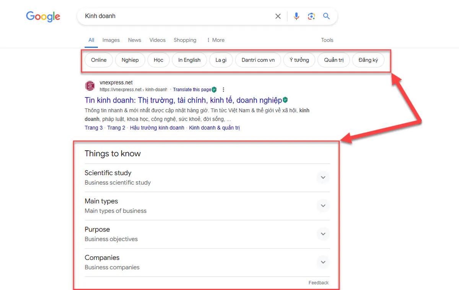
Task: Start voice search with microphone icon
Action: point(296,16)
